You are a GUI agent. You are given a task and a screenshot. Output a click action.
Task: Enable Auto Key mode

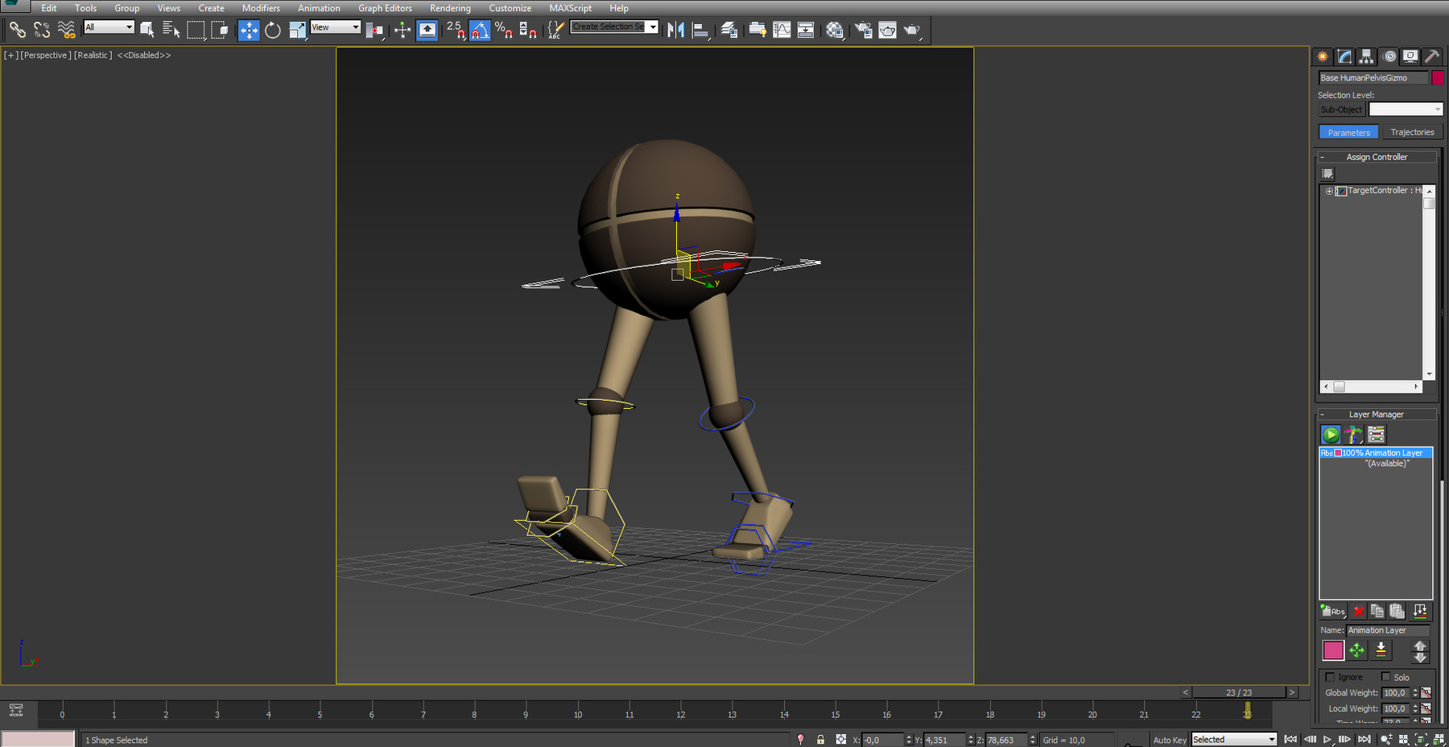click(1169, 739)
